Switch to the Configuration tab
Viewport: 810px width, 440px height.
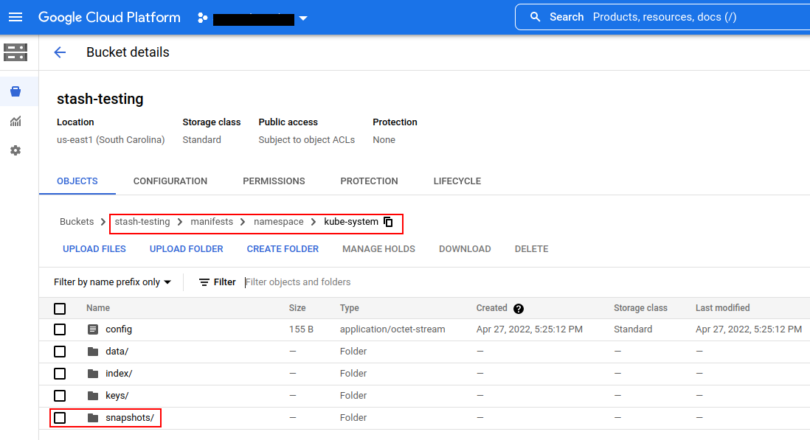coord(170,181)
